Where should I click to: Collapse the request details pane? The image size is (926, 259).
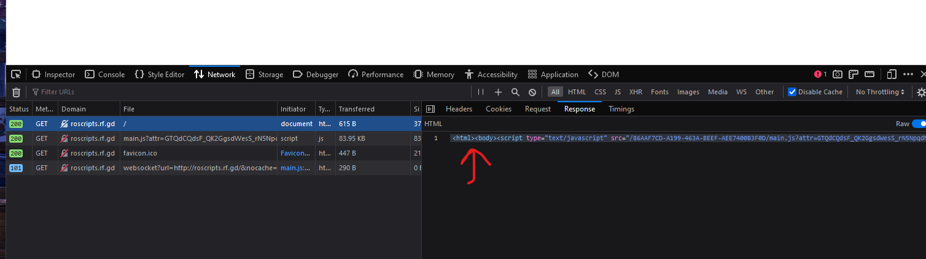pyautogui.click(x=430, y=109)
